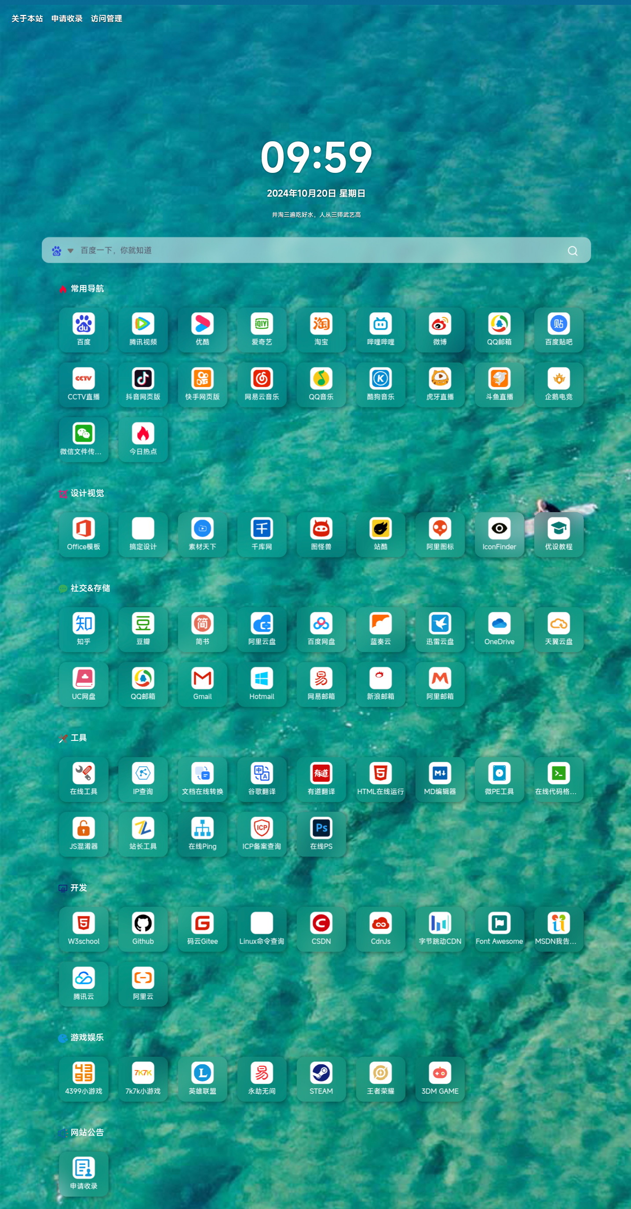
Task: Click the IconFinder shortcut
Action: pyautogui.click(x=499, y=534)
